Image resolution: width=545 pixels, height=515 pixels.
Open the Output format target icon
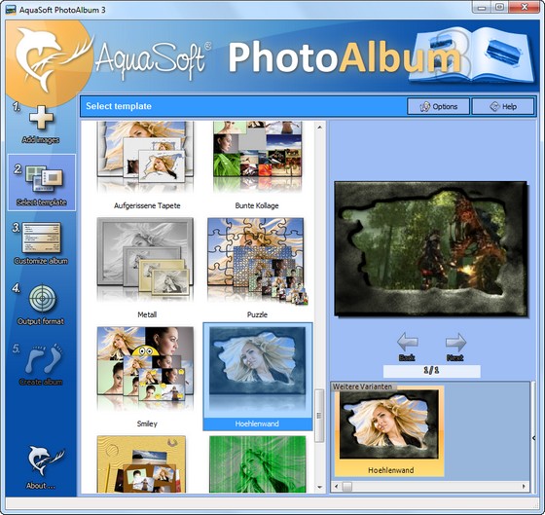tap(42, 299)
